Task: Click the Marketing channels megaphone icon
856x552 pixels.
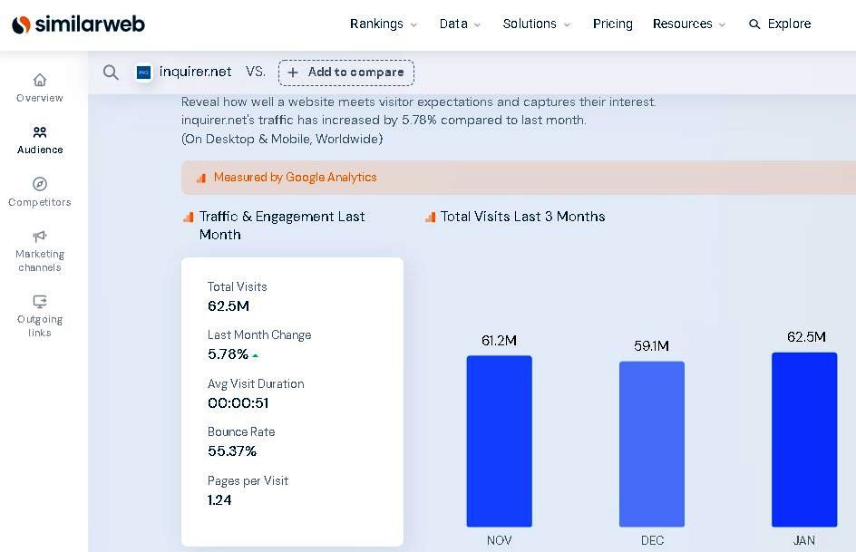Action: pyautogui.click(x=40, y=237)
